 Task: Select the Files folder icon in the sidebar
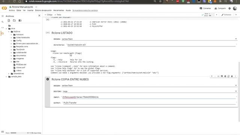coord(3,33)
